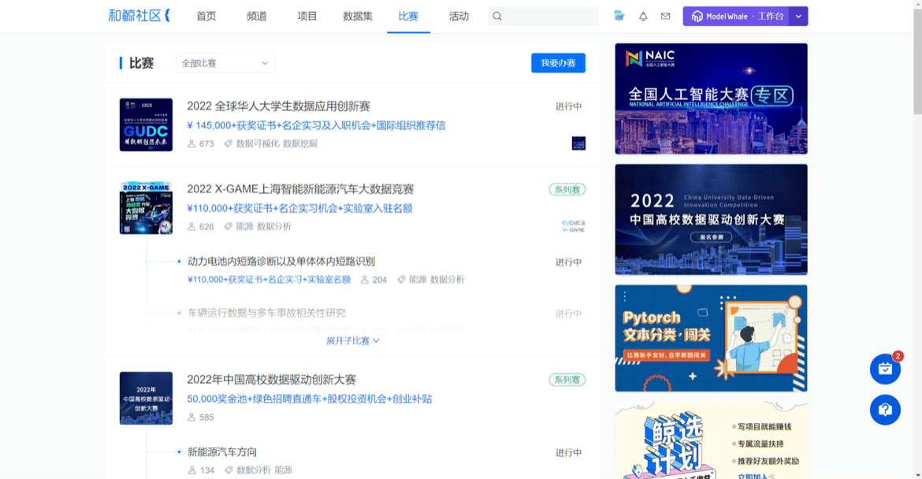Open the mail messages icon
This screenshot has height=479, width=922.
coord(665,17)
